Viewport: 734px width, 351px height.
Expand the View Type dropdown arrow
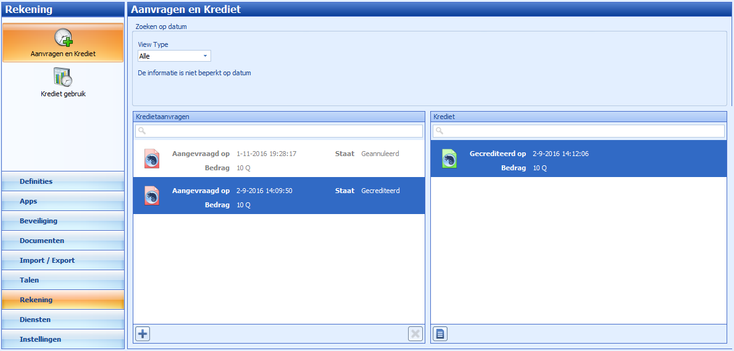click(205, 56)
